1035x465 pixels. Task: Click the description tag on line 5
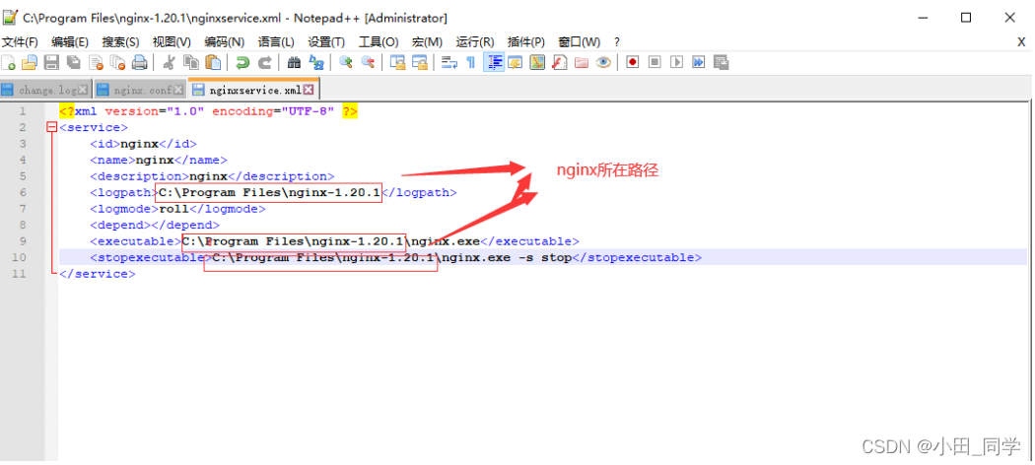point(139,176)
